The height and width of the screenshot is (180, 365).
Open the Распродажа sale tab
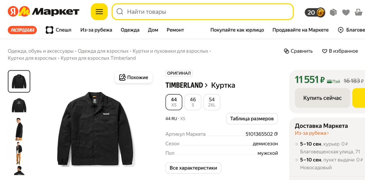point(22,30)
